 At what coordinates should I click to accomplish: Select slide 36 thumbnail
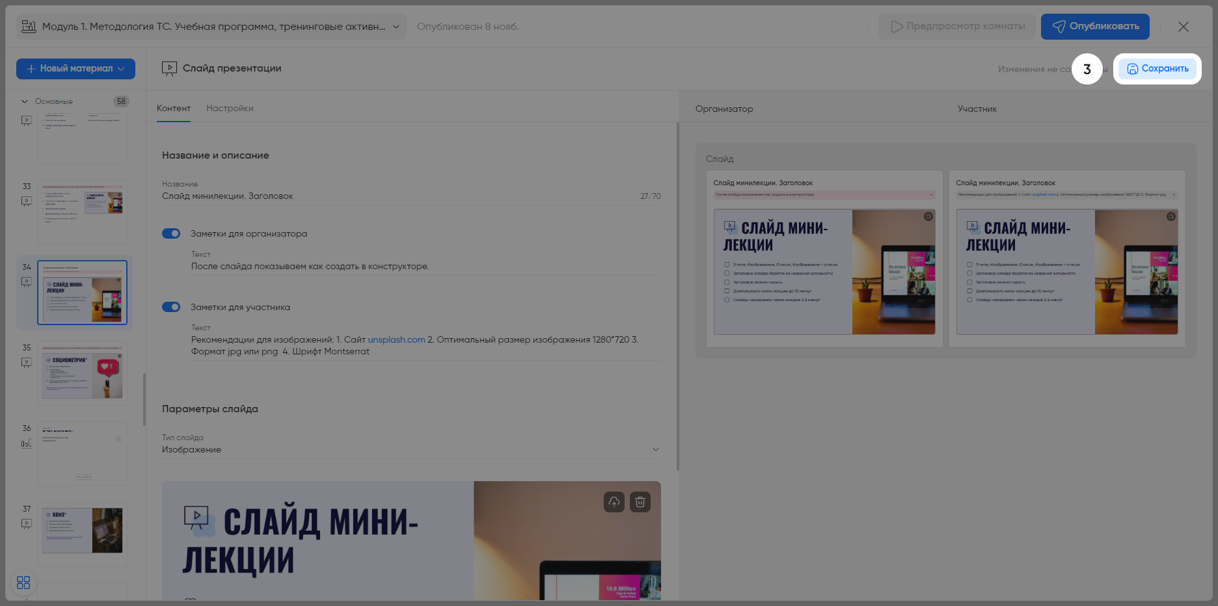[82, 454]
